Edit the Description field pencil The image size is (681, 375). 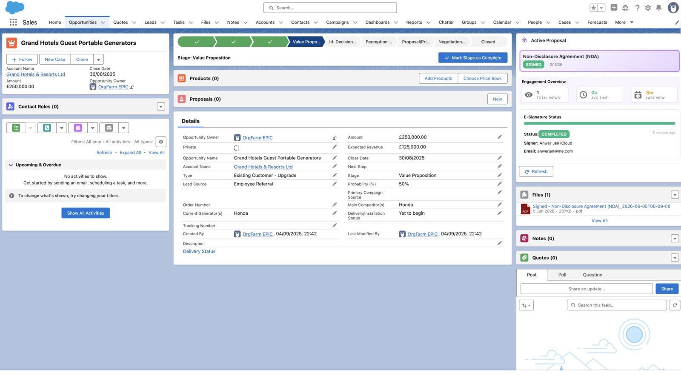pos(500,243)
